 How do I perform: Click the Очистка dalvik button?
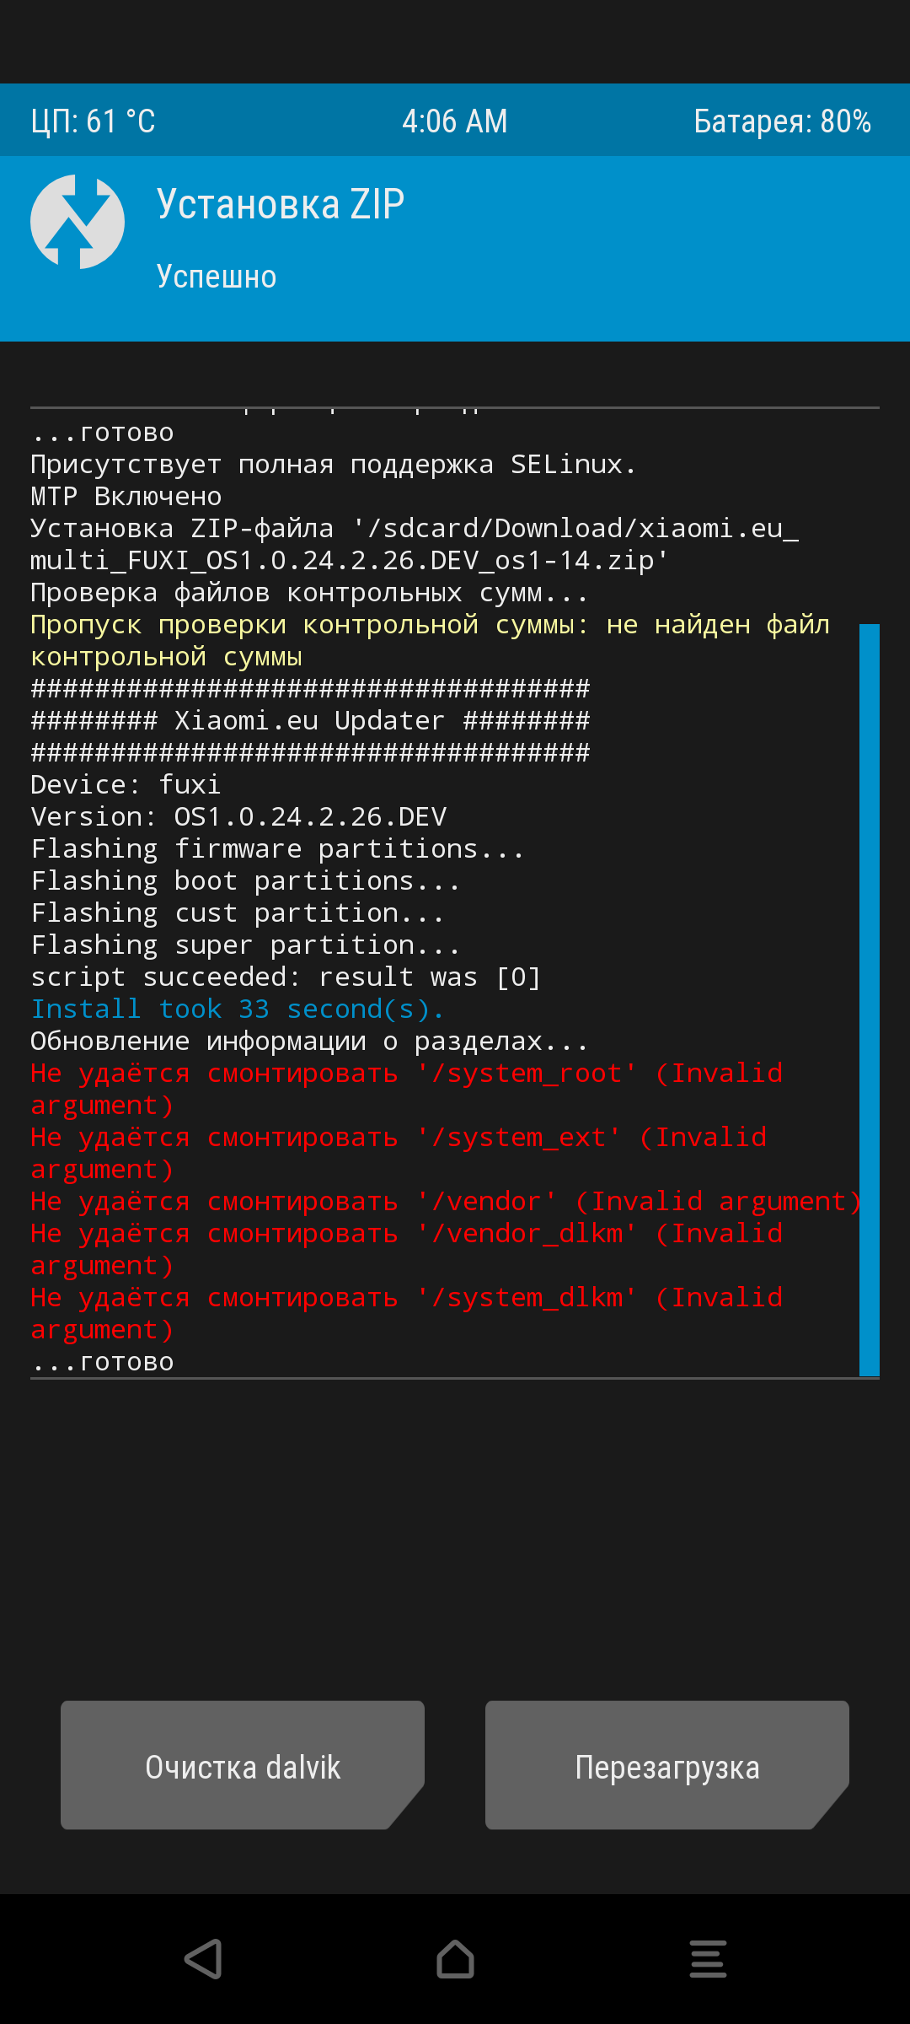[x=243, y=1765]
